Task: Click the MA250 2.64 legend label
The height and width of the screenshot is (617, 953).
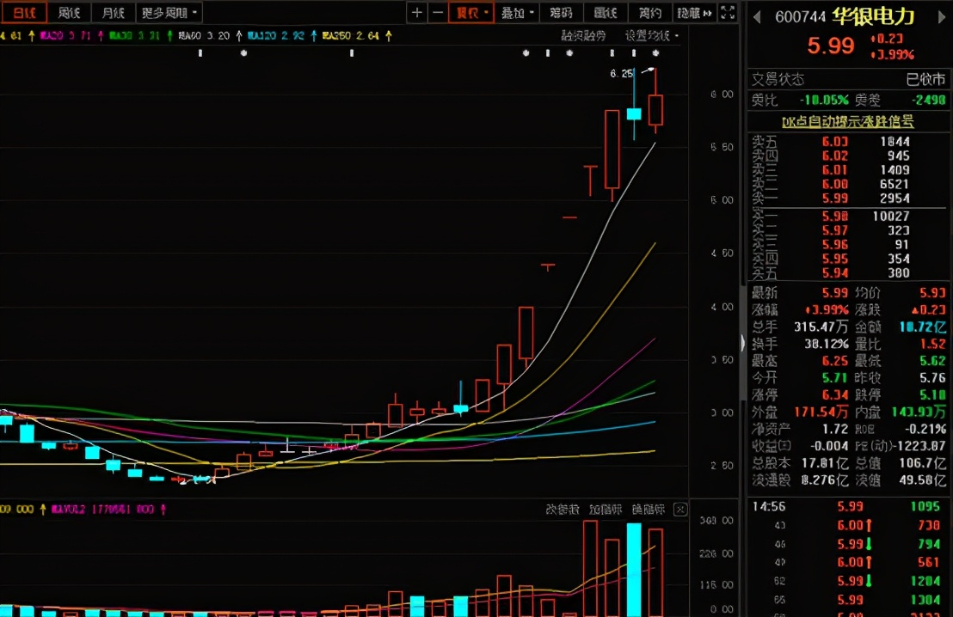Action: (350, 36)
